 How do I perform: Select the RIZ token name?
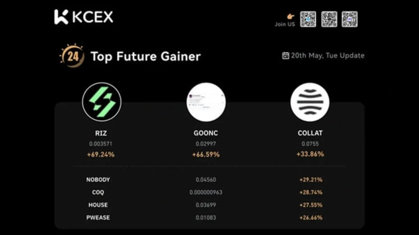(x=101, y=133)
